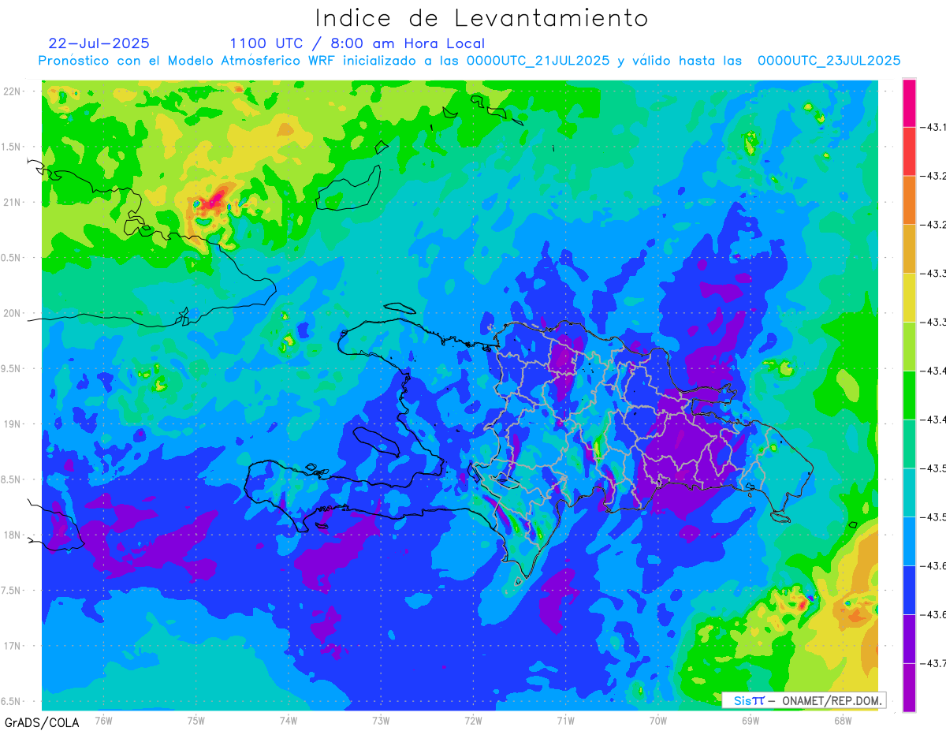The image size is (946, 731).
Task: Pick the red swatch in the color legend
Action: click(x=909, y=151)
